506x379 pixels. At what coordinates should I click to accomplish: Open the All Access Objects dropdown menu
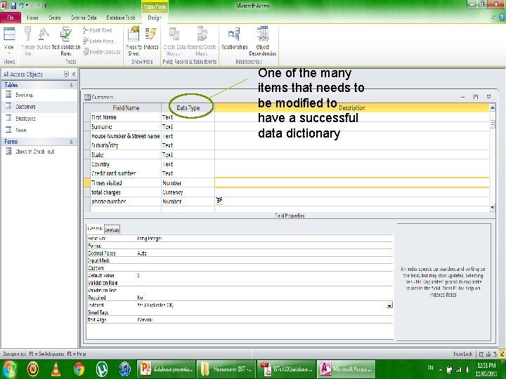(66, 74)
